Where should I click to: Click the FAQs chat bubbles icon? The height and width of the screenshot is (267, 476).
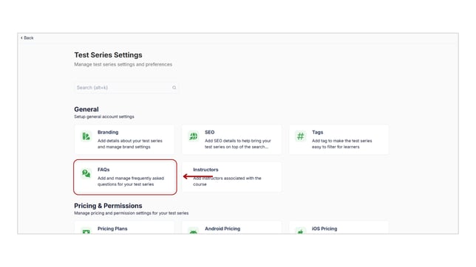pos(86,173)
